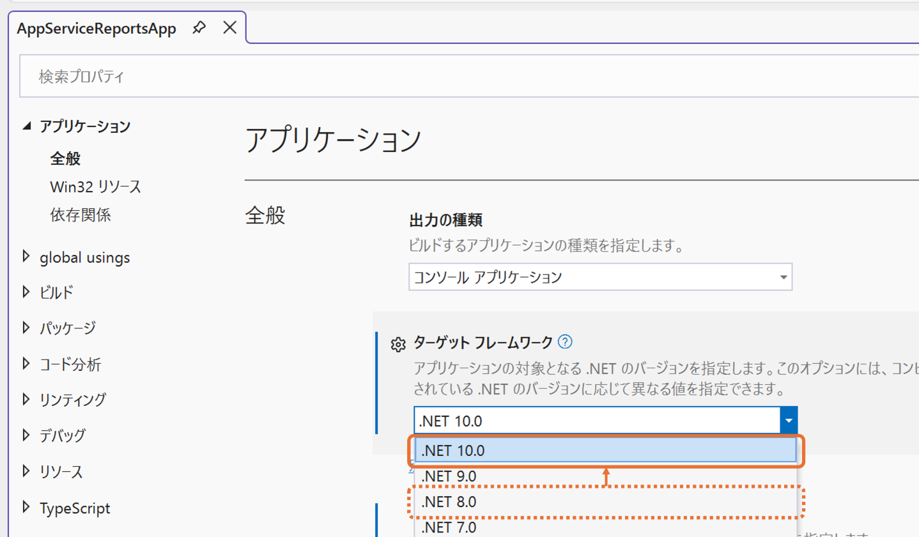Open the 出力の種類 combo box
This screenshot has width=919, height=537.
[x=600, y=277]
